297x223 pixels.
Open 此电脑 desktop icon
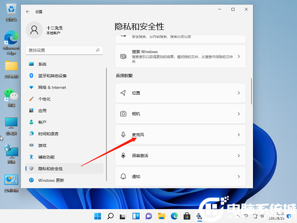(11, 126)
